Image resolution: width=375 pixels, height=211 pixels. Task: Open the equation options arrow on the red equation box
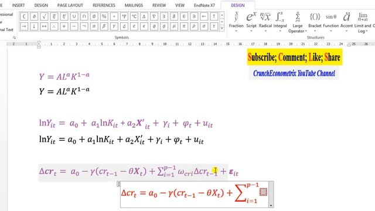pyautogui.click(x=271, y=205)
